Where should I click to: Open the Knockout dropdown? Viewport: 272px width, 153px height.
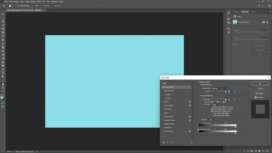click(216, 105)
